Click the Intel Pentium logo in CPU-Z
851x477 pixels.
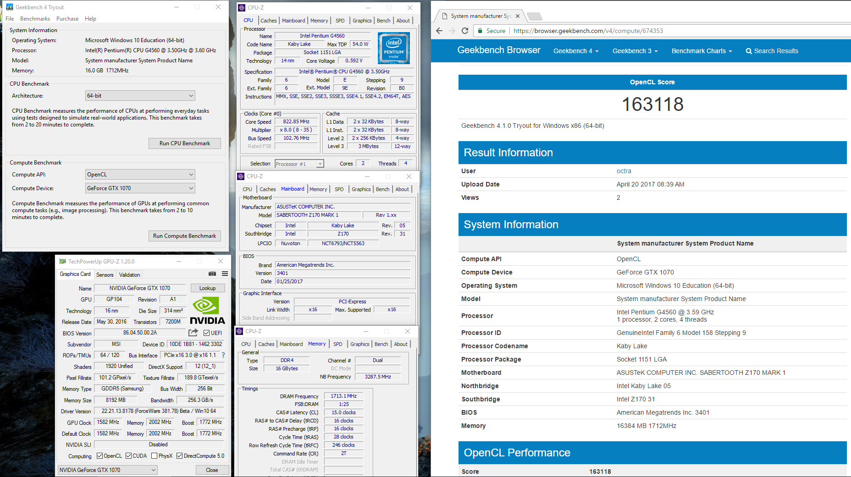pyautogui.click(x=393, y=48)
